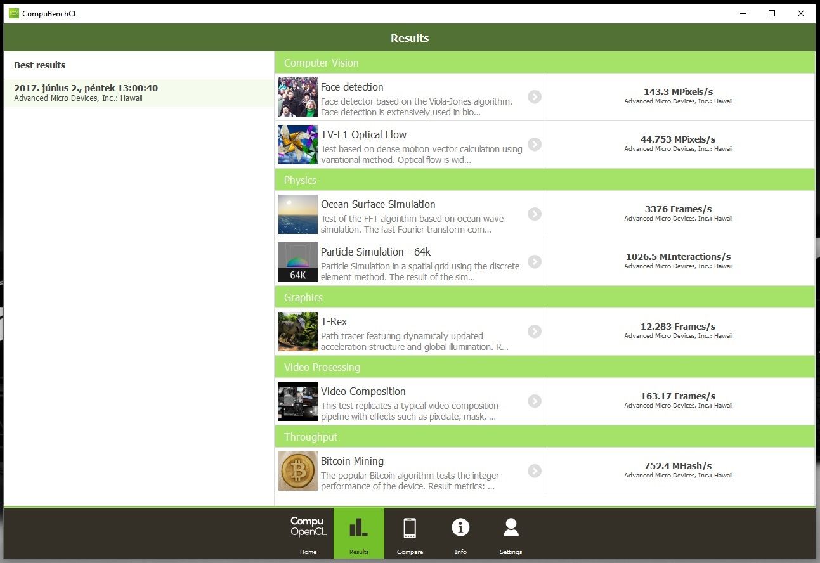Open the Info tab

tap(460, 533)
